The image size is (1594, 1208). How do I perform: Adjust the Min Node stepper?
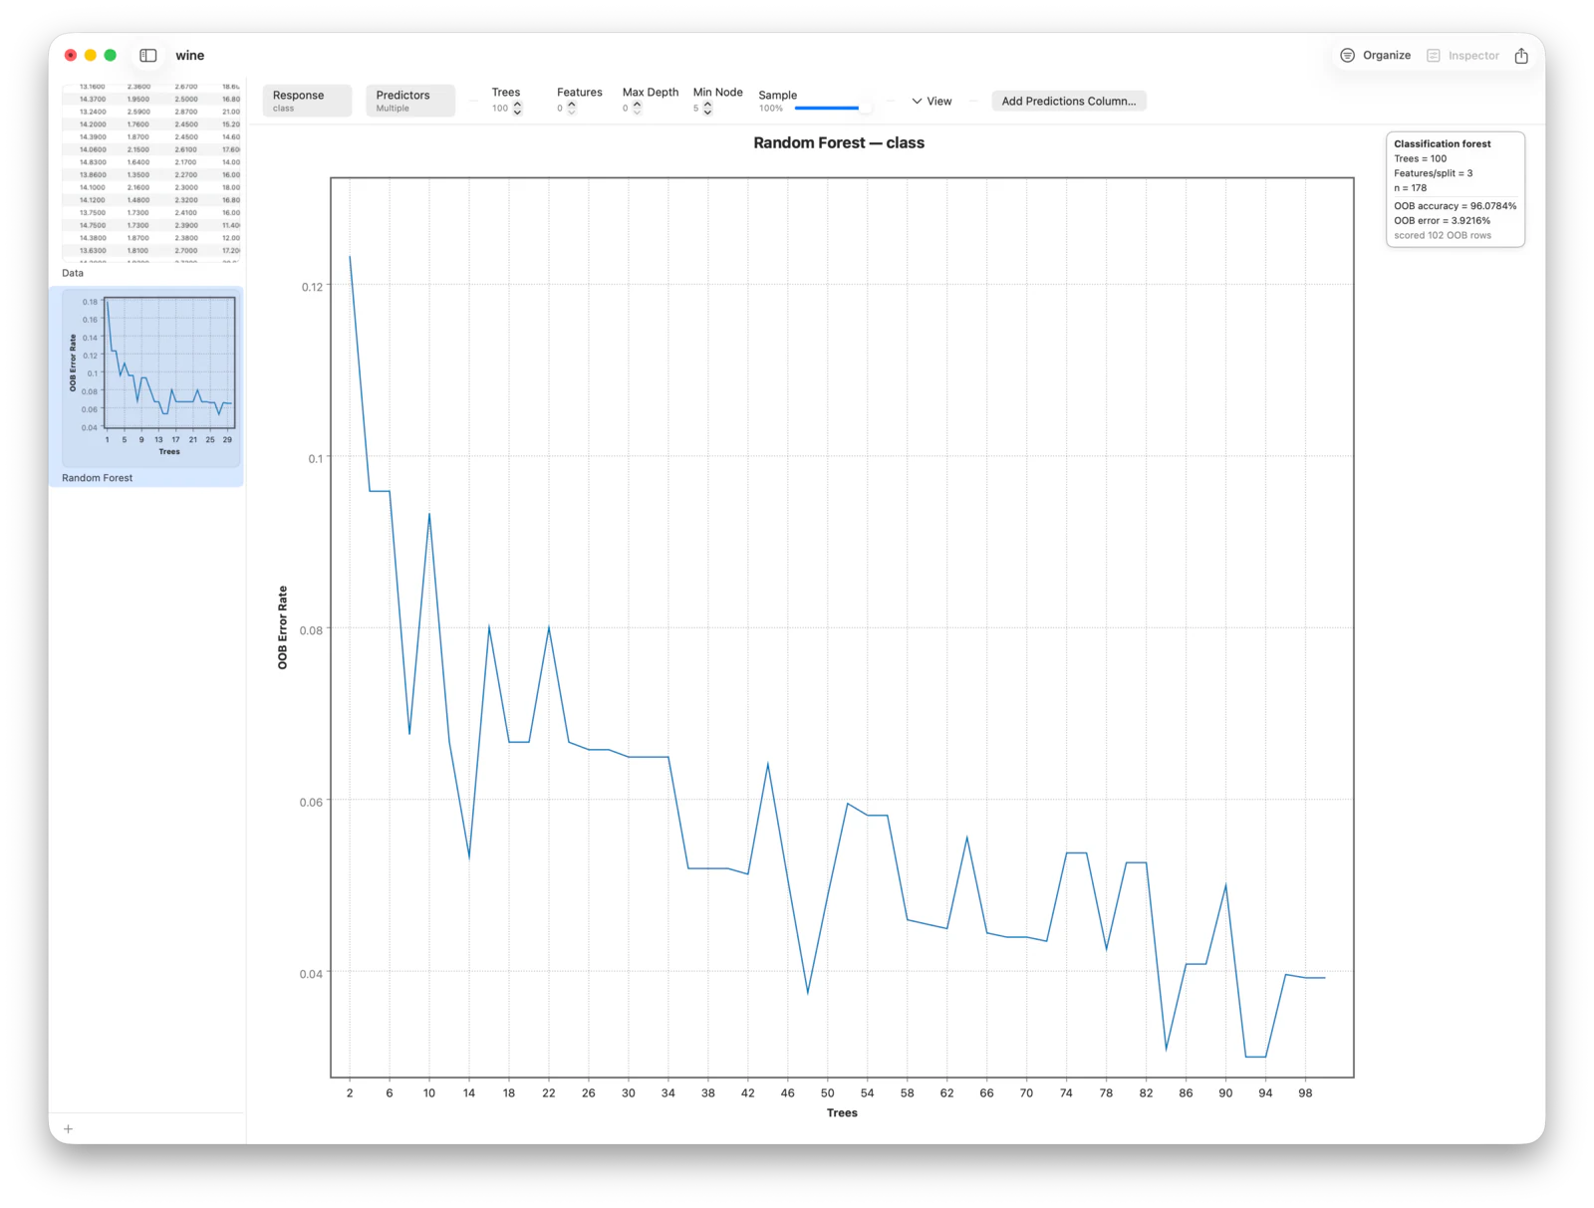click(x=707, y=108)
